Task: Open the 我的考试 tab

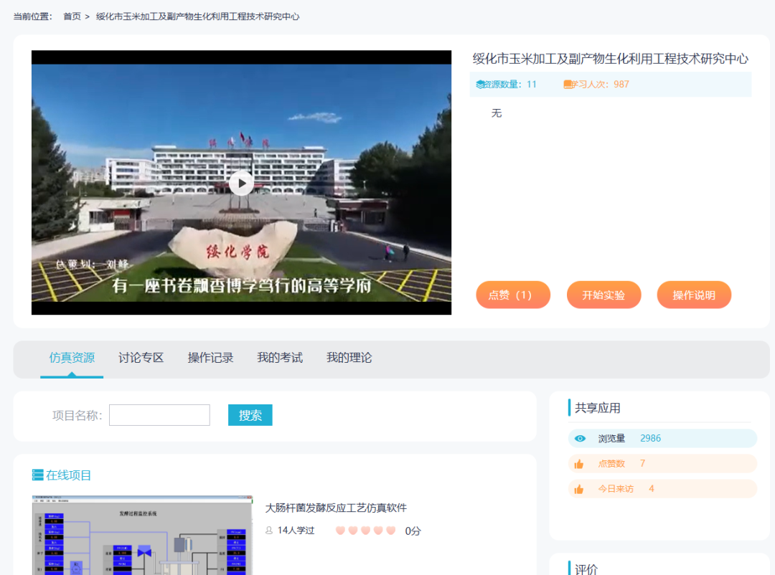Action: [280, 358]
